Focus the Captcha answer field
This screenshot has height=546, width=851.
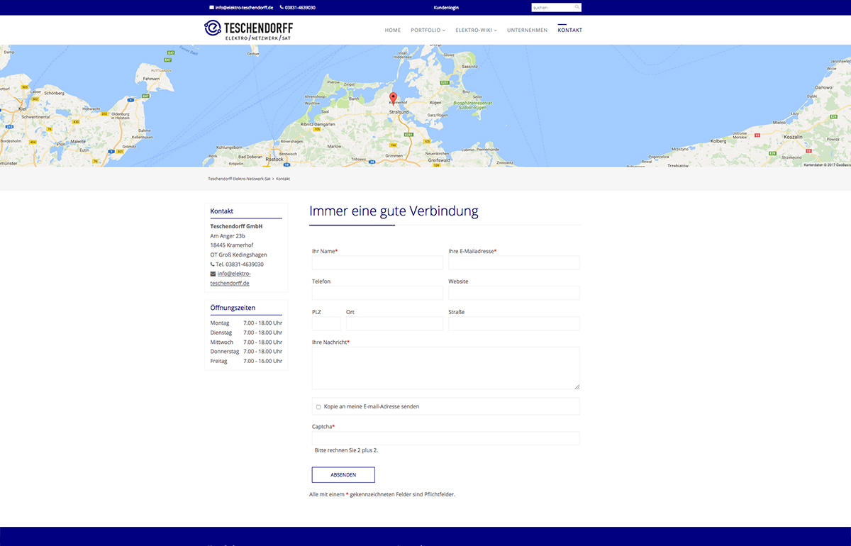click(x=445, y=438)
